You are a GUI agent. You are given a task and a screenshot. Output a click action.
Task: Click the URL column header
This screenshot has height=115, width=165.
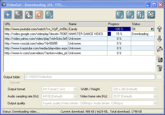[36, 24]
